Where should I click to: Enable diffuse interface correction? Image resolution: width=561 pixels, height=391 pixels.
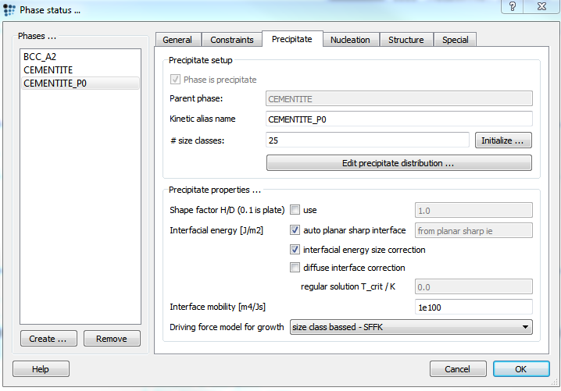click(295, 268)
